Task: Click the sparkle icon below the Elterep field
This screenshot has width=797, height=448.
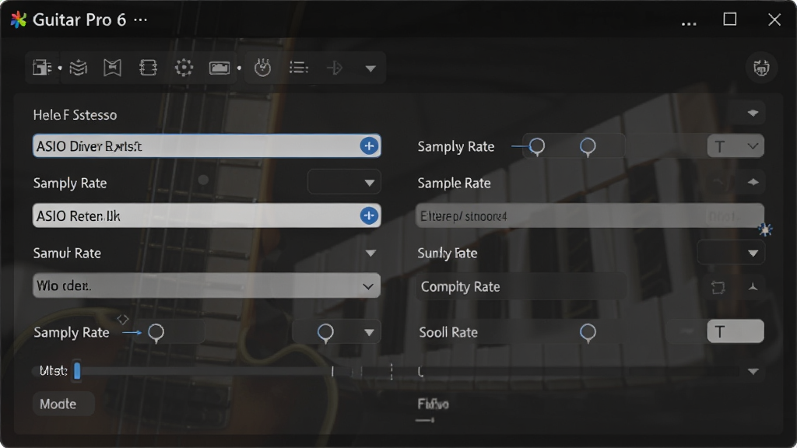Action: 765,229
